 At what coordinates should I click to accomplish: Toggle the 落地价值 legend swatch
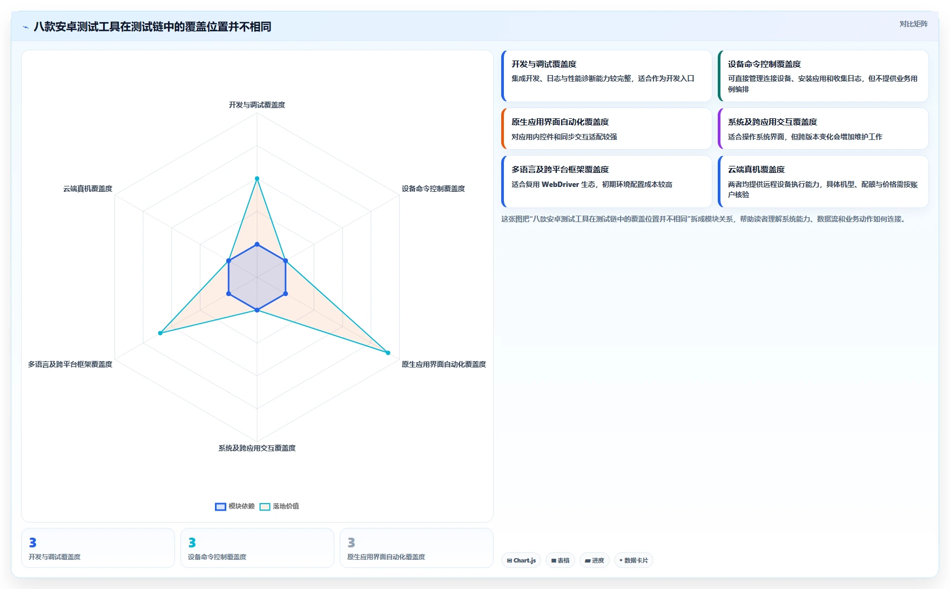[x=265, y=507]
